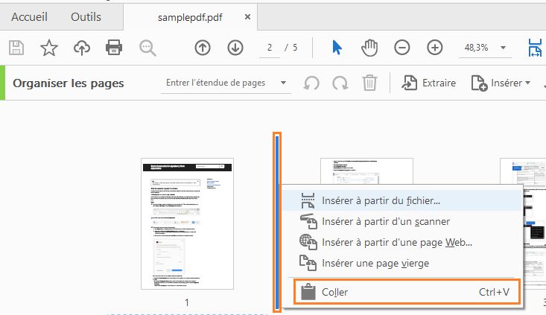546x315 pixels.
Task: Delete pages with the trash icon
Action: pyautogui.click(x=369, y=83)
